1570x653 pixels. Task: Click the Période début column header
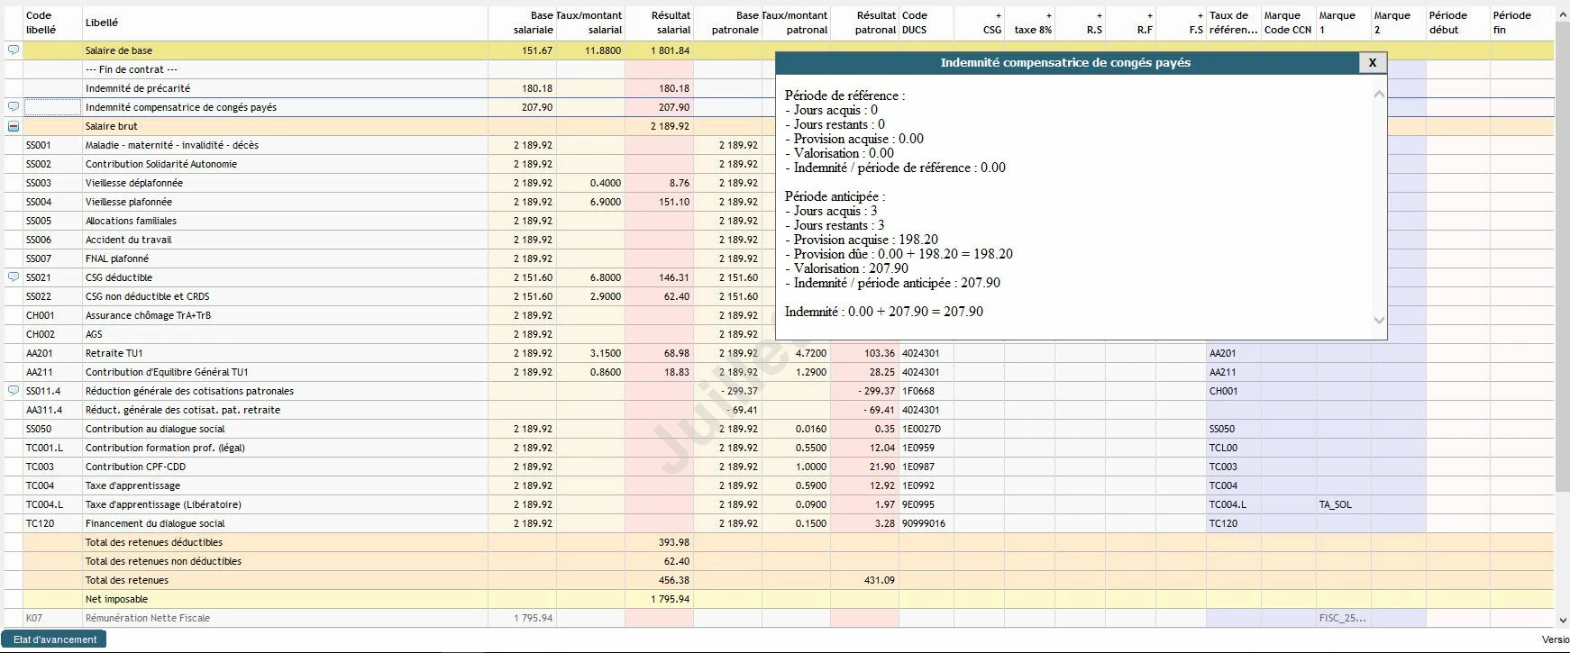coord(1458,23)
